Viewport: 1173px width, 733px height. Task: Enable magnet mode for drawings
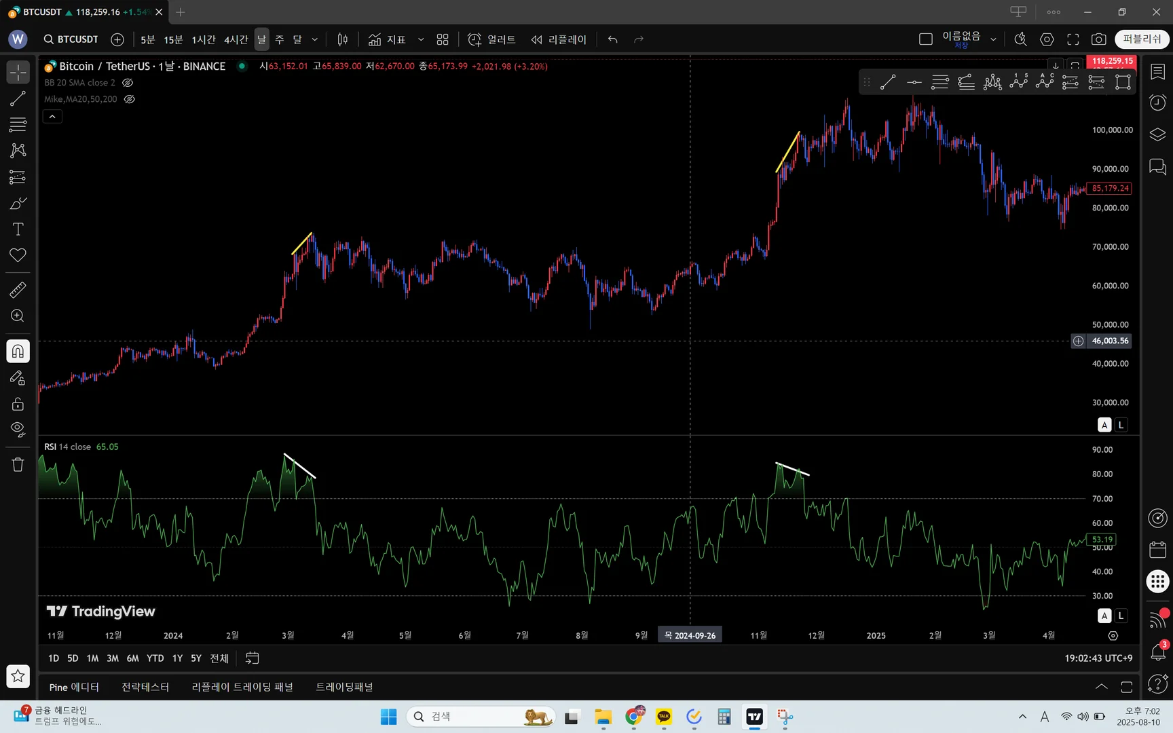[x=18, y=351]
